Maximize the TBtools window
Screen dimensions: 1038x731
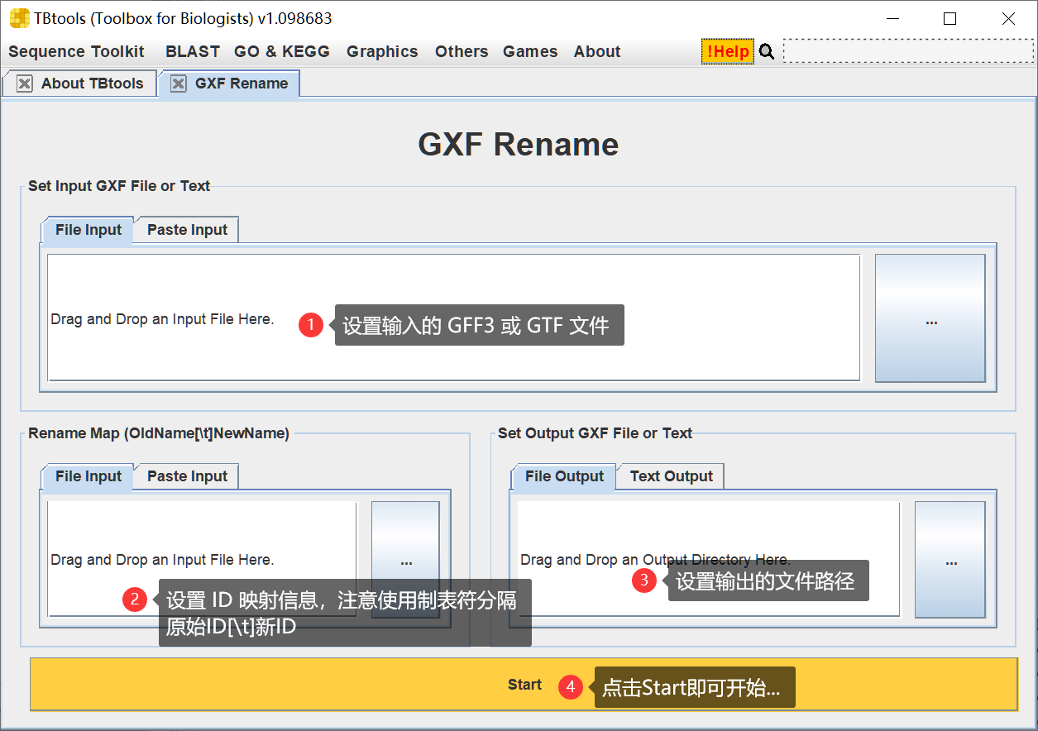(x=950, y=18)
